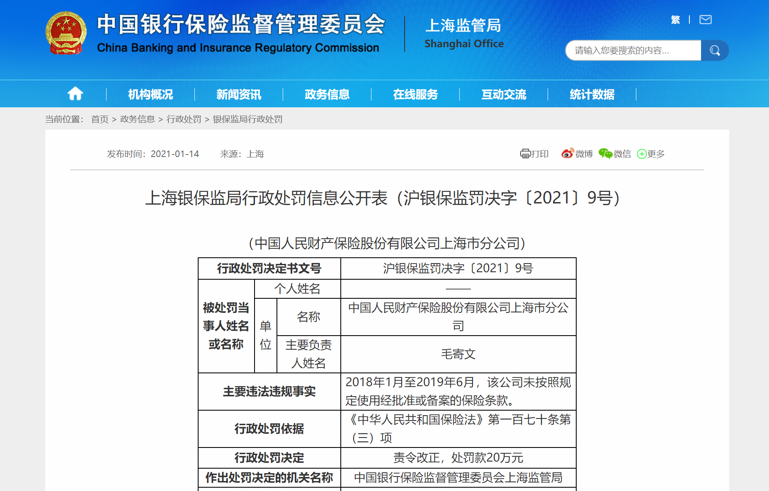
Task: Open 行政处罚 breadcrumb link
Action: 184,119
